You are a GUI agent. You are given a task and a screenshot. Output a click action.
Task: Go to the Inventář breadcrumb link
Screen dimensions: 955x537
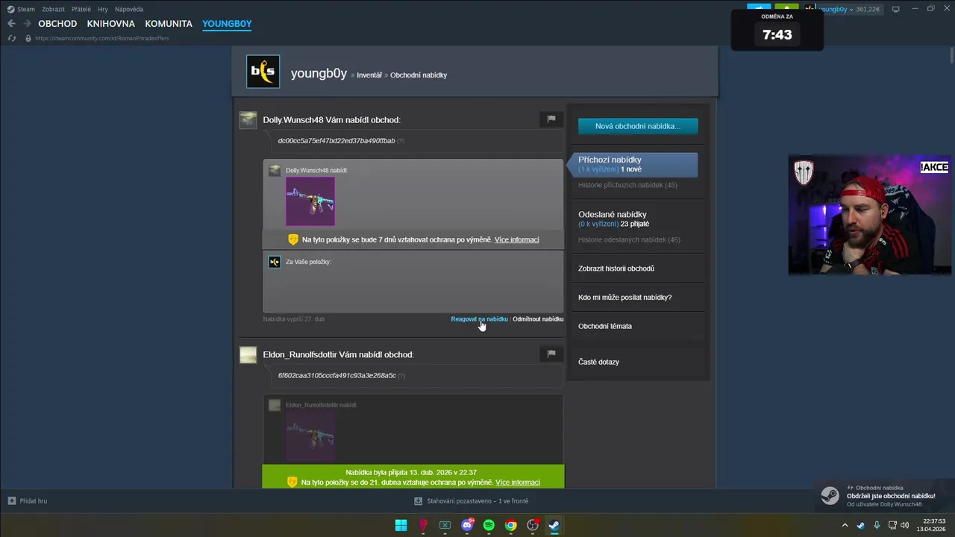[x=369, y=75]
